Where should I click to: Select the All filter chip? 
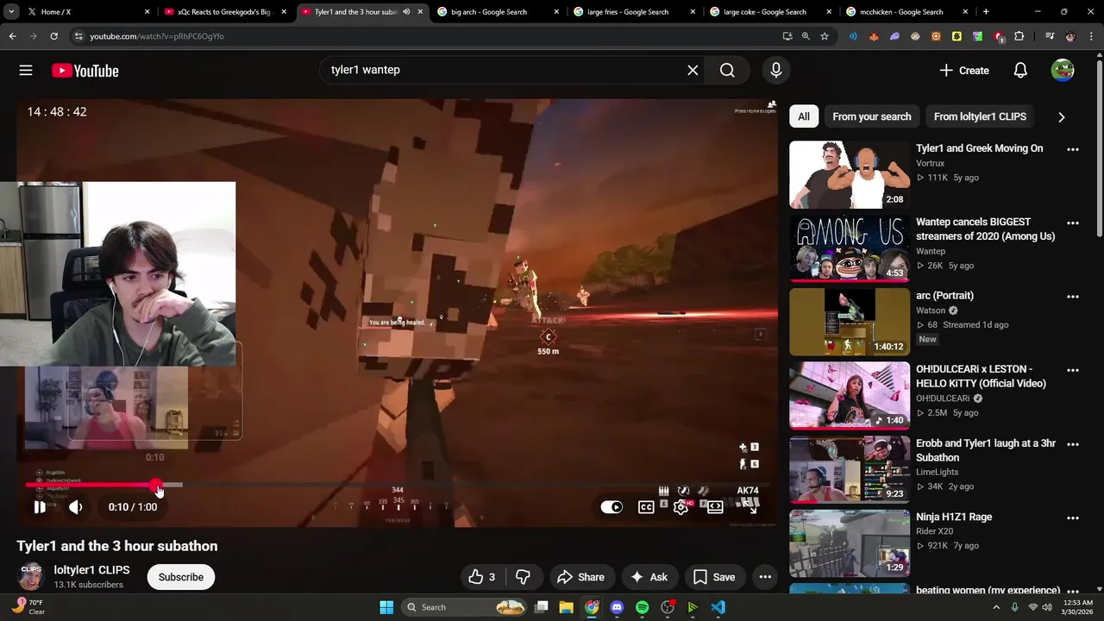coord(804,116)
